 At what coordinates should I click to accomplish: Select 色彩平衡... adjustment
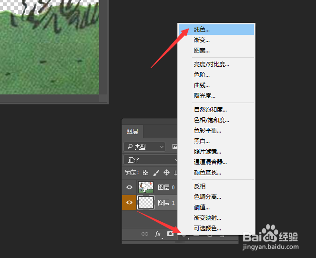tap(216, 131)
